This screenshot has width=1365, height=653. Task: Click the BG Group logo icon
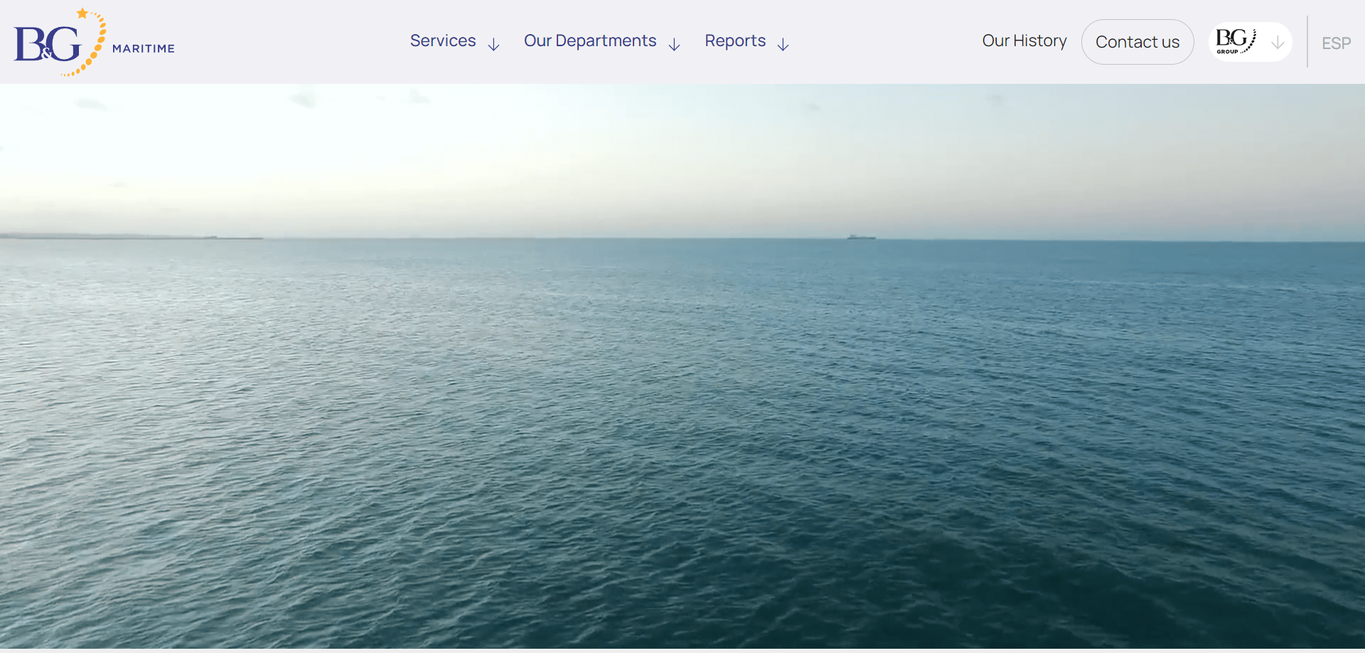click(1235, 41)
